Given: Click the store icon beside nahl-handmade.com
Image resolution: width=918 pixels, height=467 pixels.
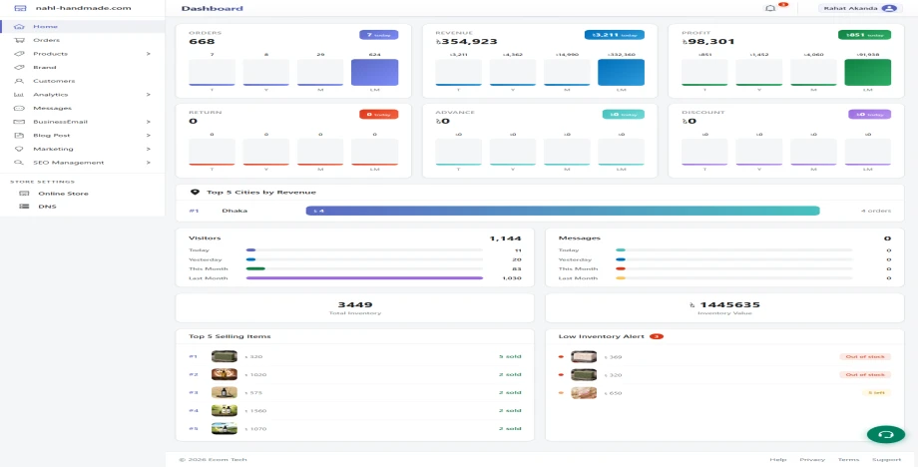Looking at the screenshot, I should pyautogui.click(x=20, y=9).
